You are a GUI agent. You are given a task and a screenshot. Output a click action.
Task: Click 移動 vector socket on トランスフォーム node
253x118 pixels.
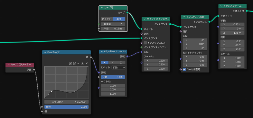pyautogui.click(x=218, y=27)
